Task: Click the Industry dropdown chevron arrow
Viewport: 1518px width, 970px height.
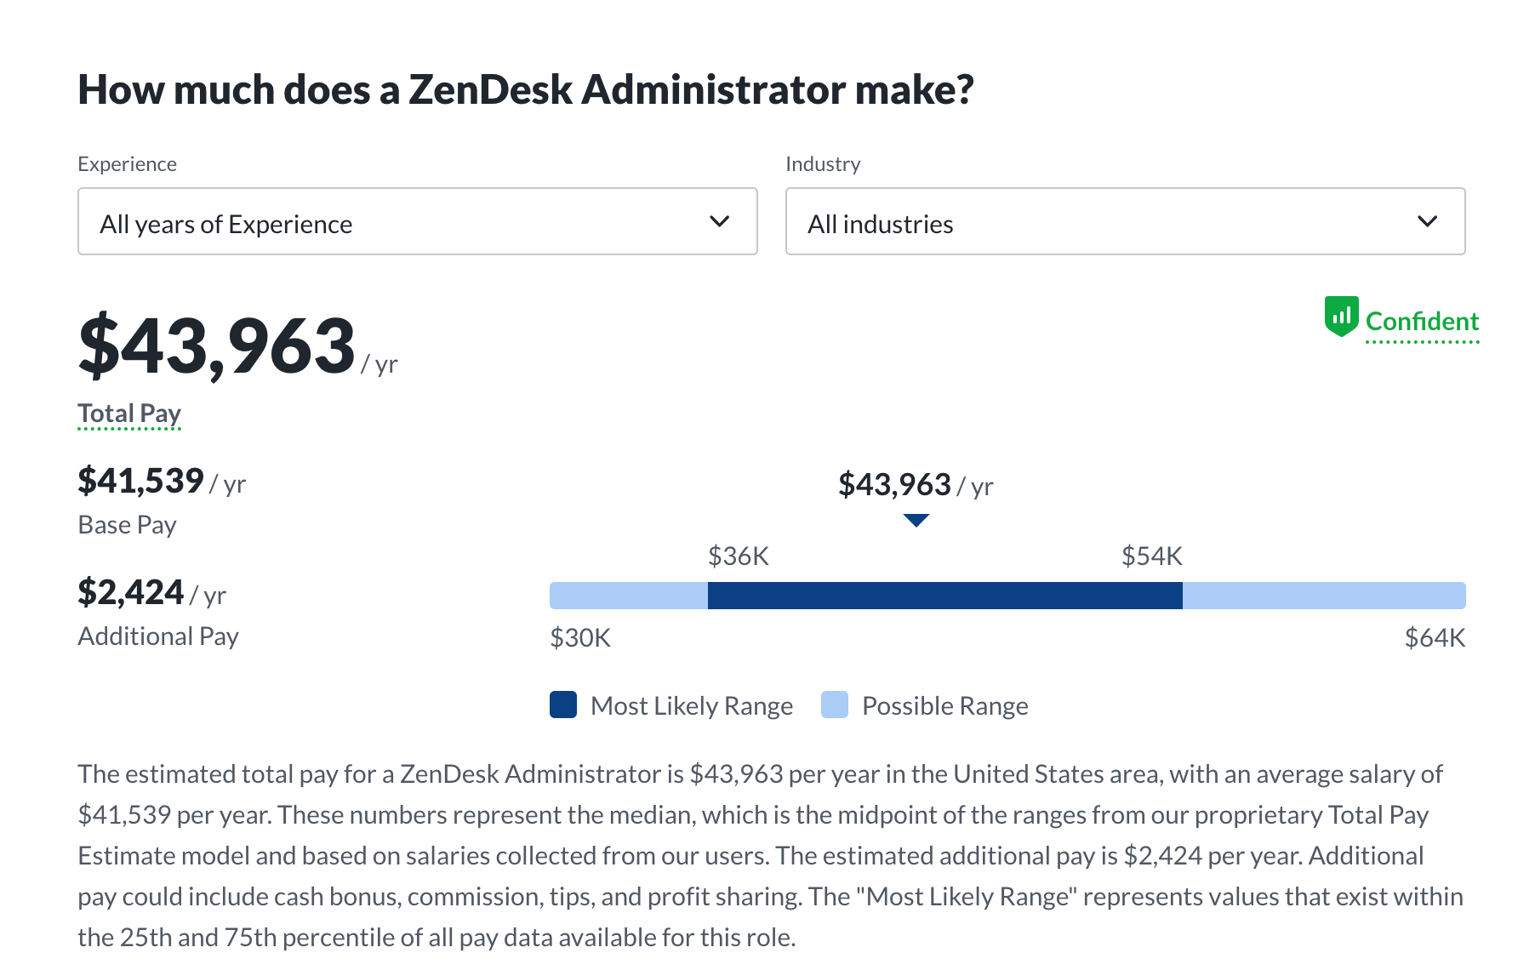Action: tap(1427, 221)
